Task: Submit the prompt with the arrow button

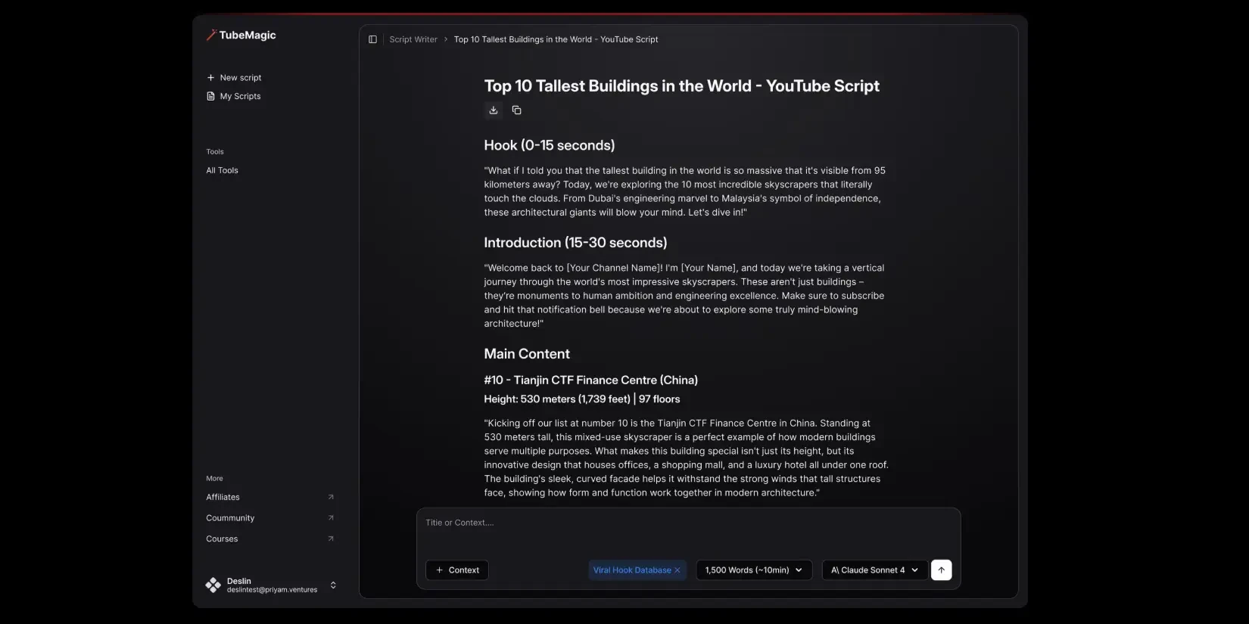Action: coord(941,570)
